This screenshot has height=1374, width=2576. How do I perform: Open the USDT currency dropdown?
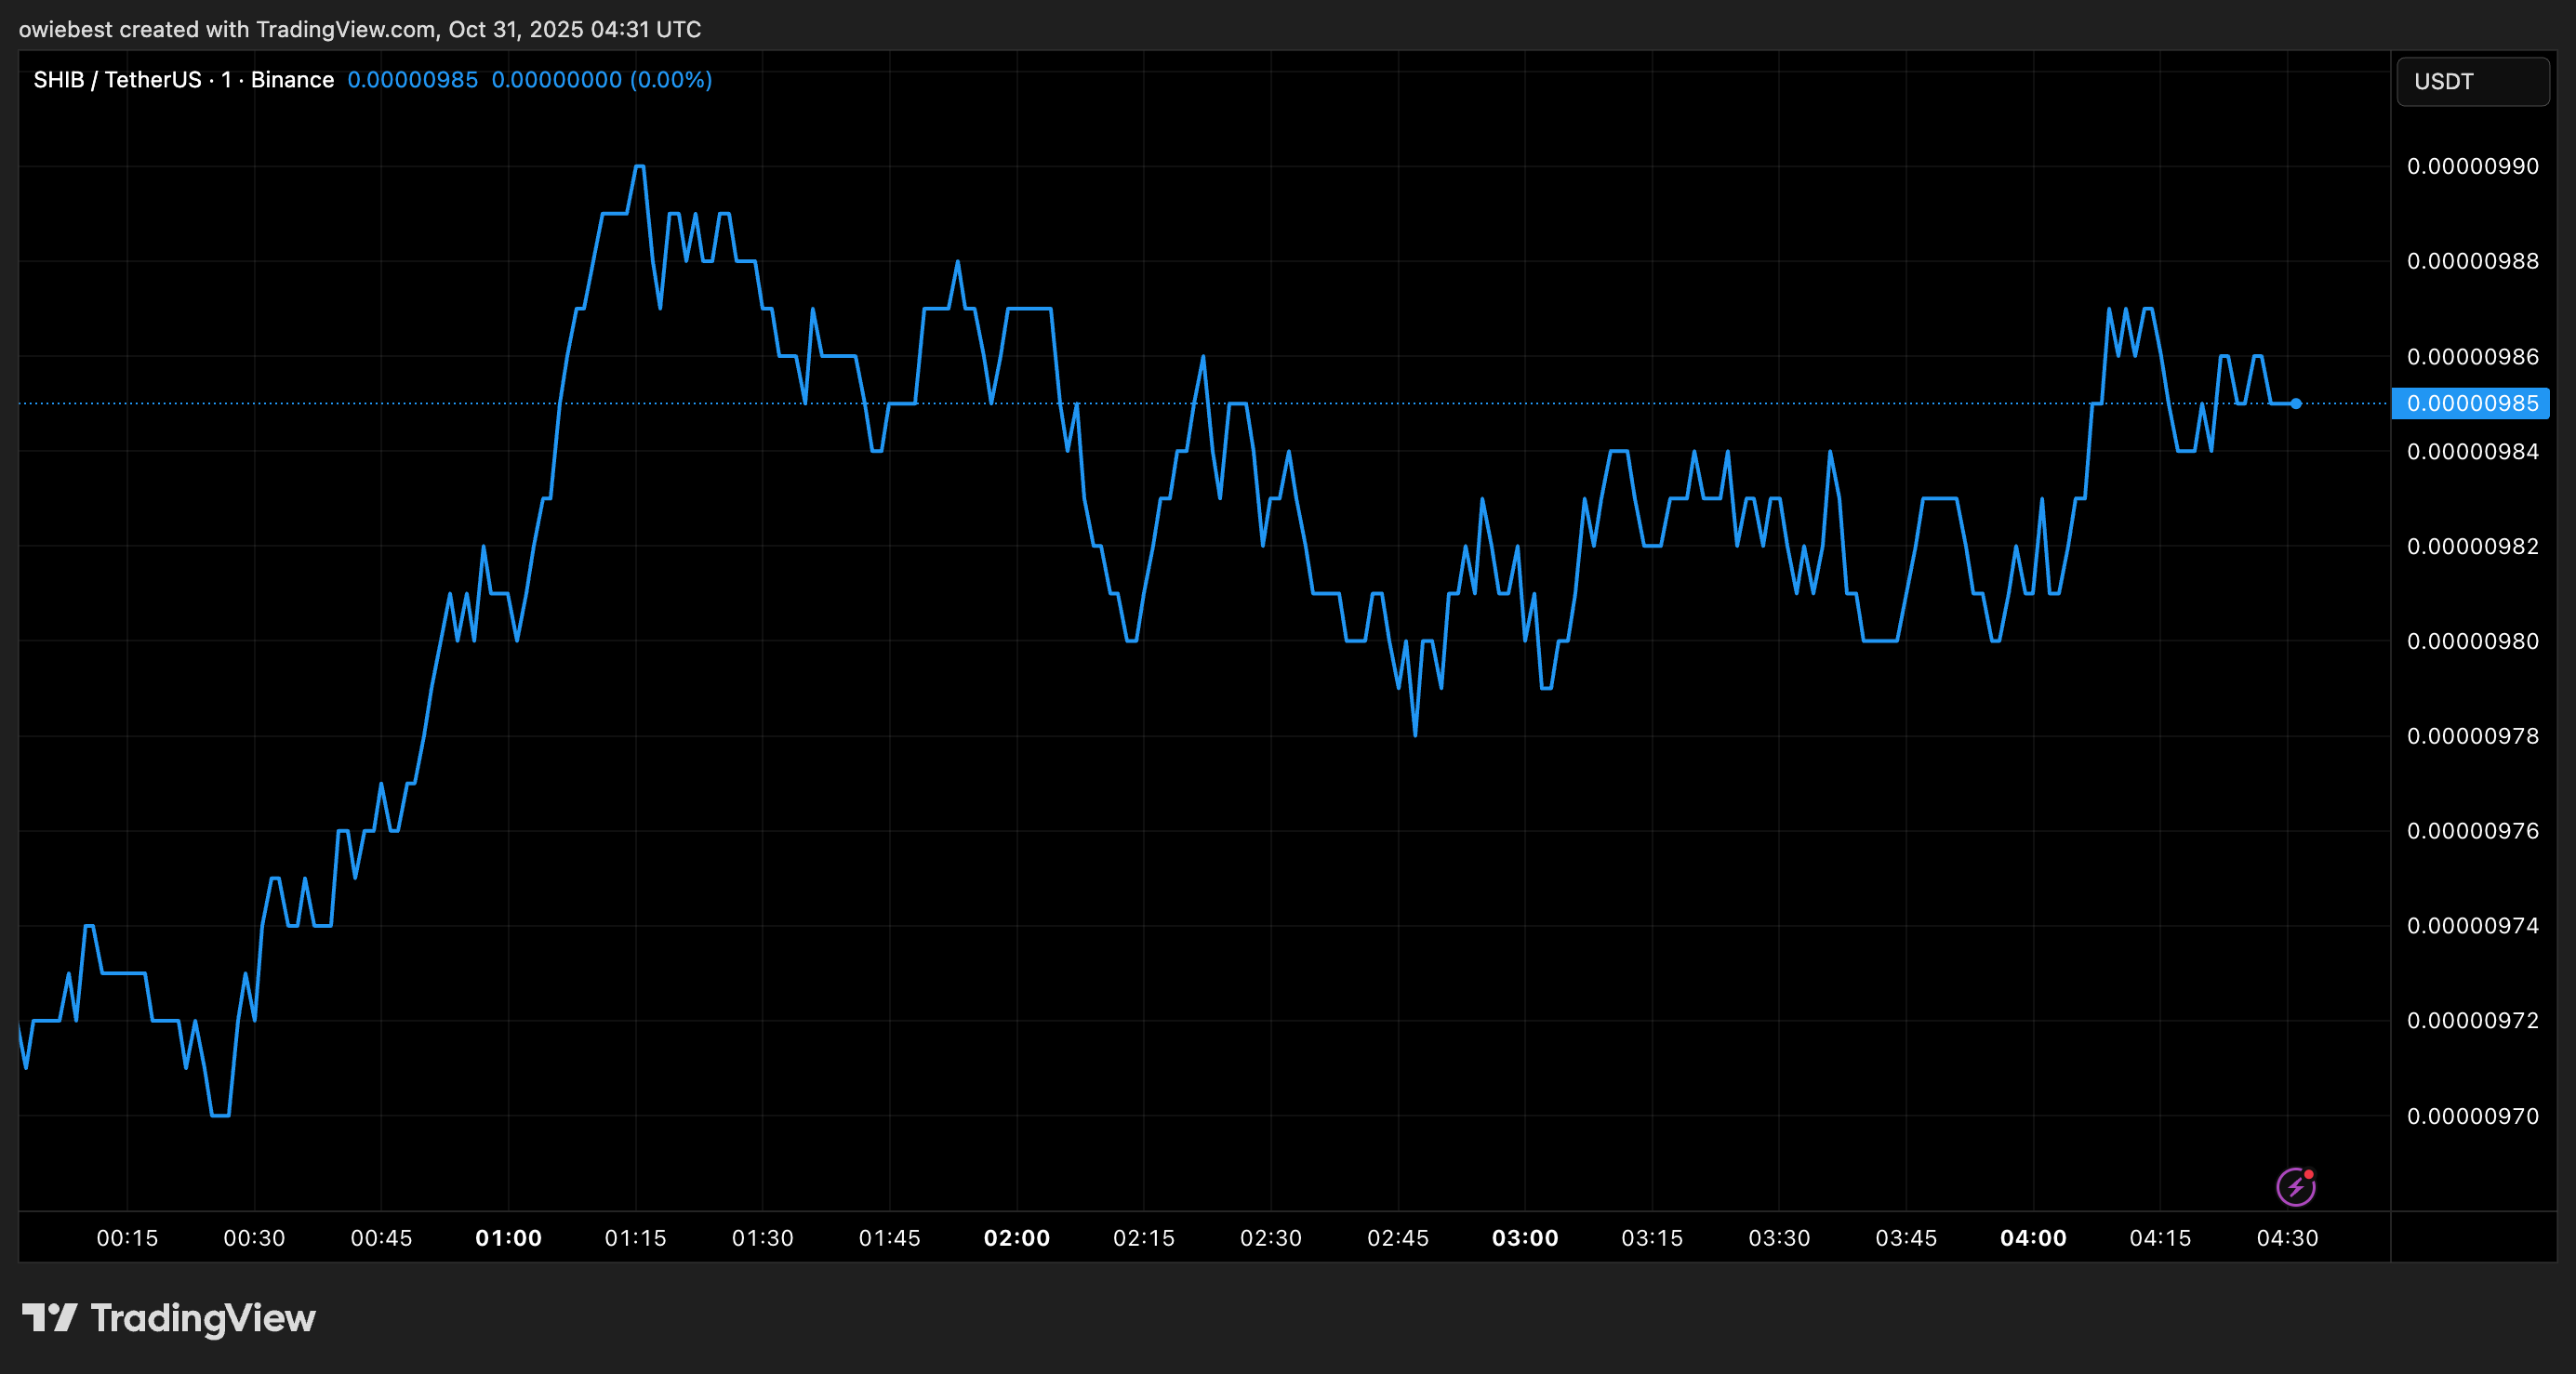click(2472, 82)
